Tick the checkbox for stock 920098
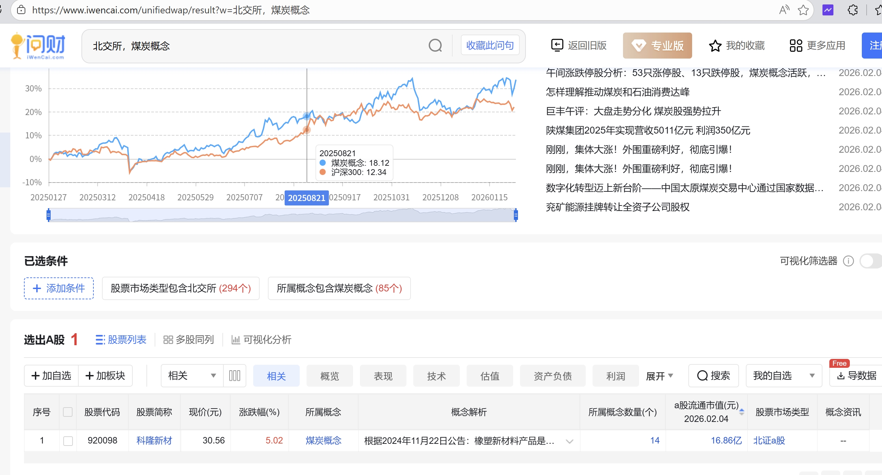The image size is (882, 475). (x=68, y=441)
